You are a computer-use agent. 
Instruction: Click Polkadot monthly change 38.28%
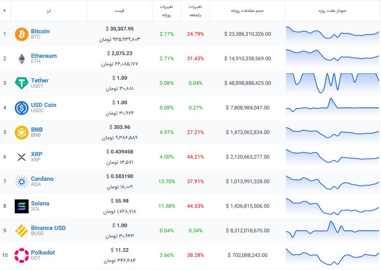(195, 255)
